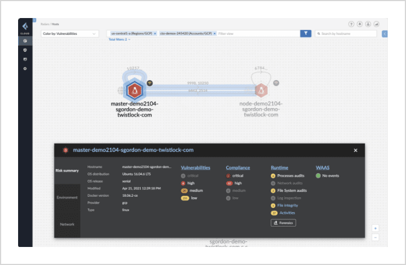This screenshot has height=265, width=406.
Task: Open the Compliance link
Action: 237,167
